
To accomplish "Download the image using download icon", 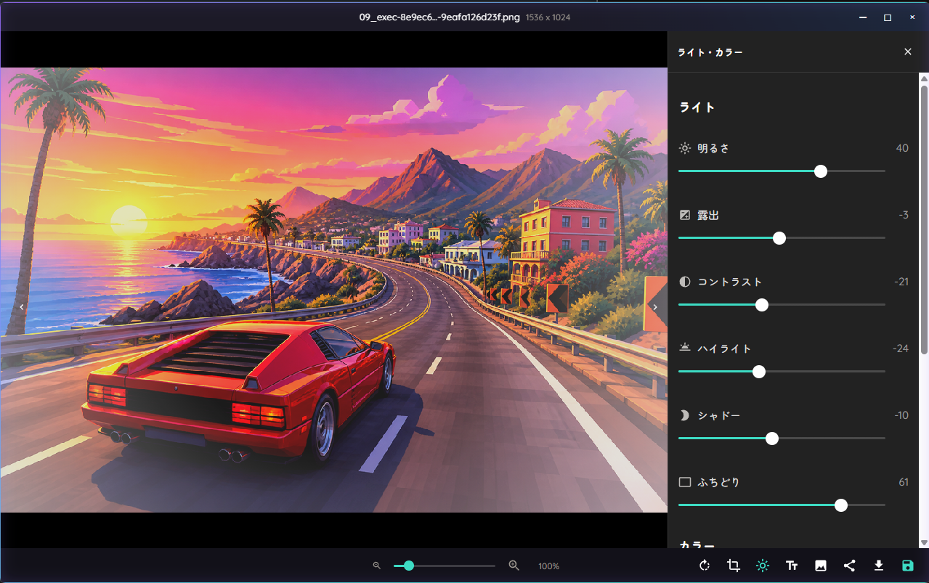I will [879, 566].
